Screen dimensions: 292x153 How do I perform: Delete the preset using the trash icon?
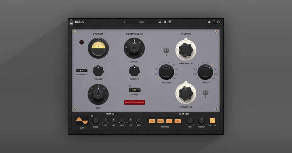(165, 22)
